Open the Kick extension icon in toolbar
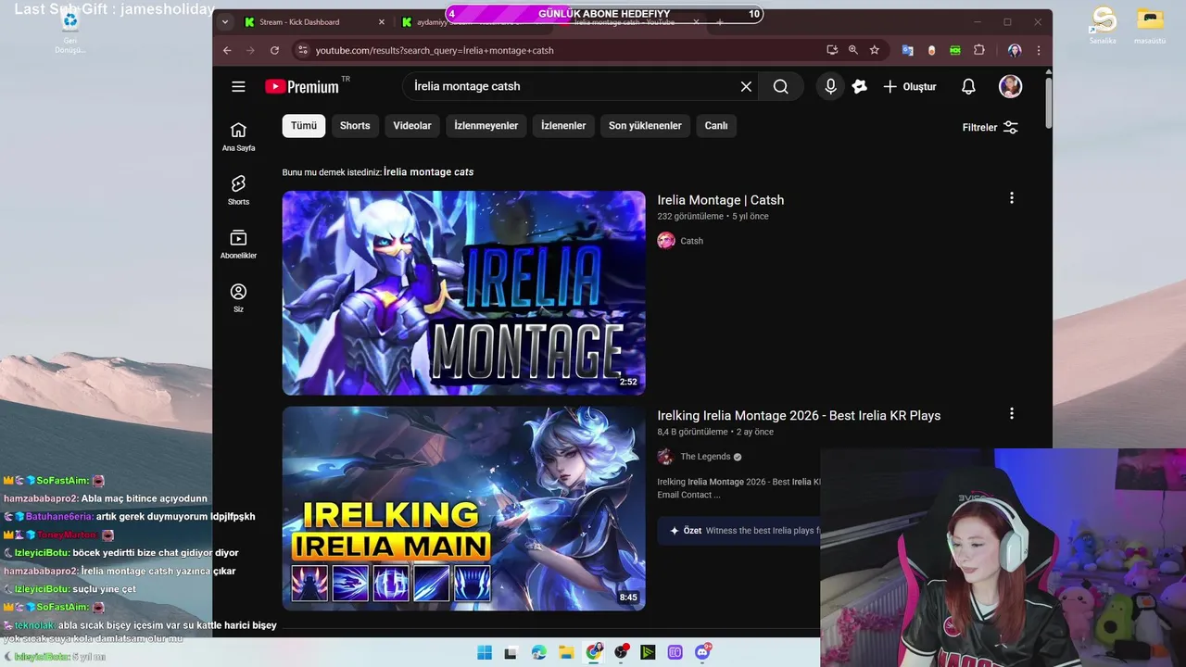The image size is (1186, 667). pyautogui.click(x=954, y=50)
